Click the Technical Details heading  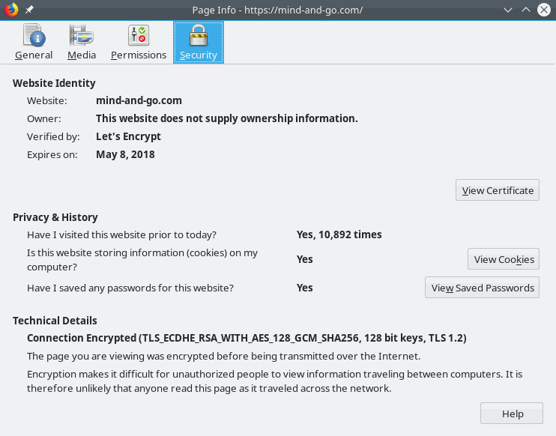pos(55,321)
